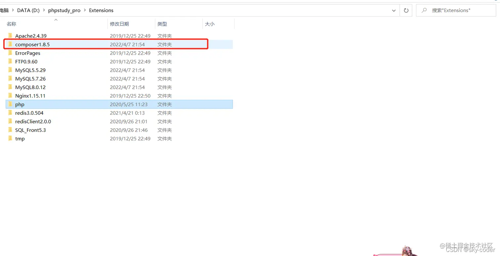Click the MySQL8.0.12 folder icon
Image resolution: width=500 pixels, height=256 pixels.
[x=10, y=87]
